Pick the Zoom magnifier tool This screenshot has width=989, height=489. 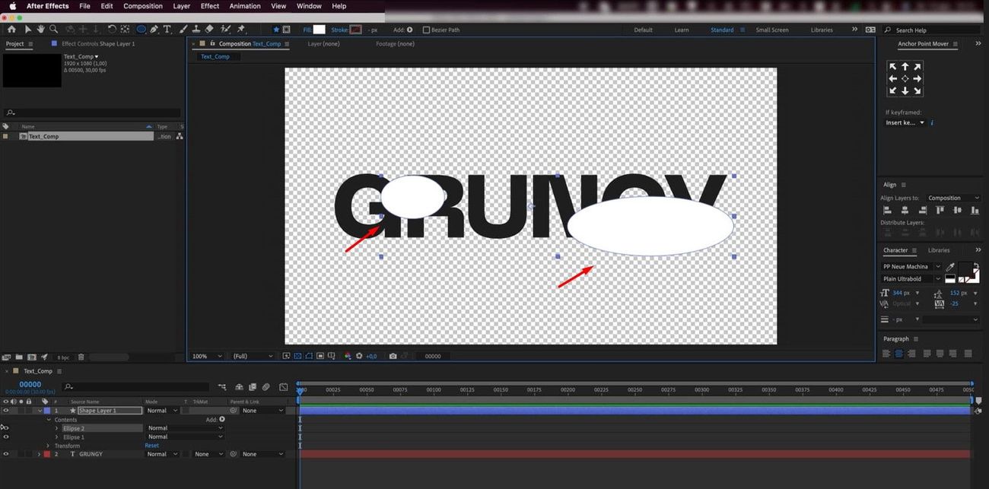coord(53,30)
